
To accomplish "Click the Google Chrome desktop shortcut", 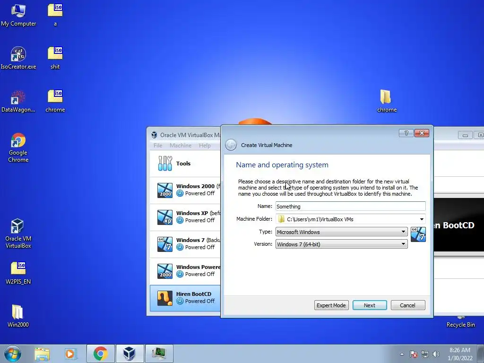I will [x=18, y=148].
